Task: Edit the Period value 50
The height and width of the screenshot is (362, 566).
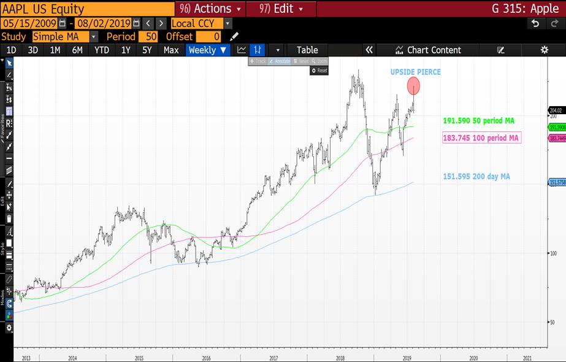Action: pos(148,36)
